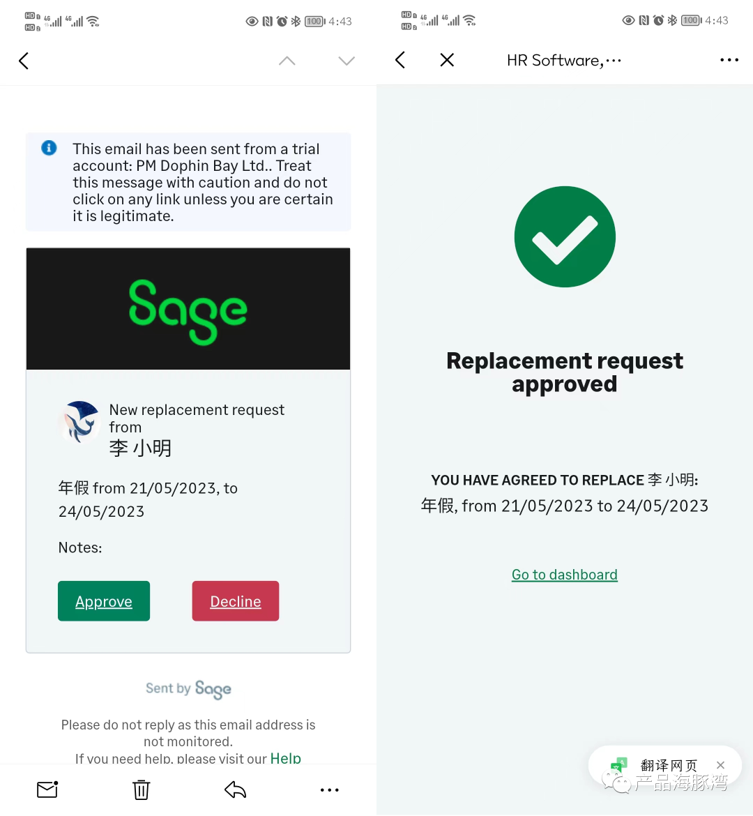753x816 pixels.
Task: Jump to previous email with up chevron
Action: click(287, 61)
